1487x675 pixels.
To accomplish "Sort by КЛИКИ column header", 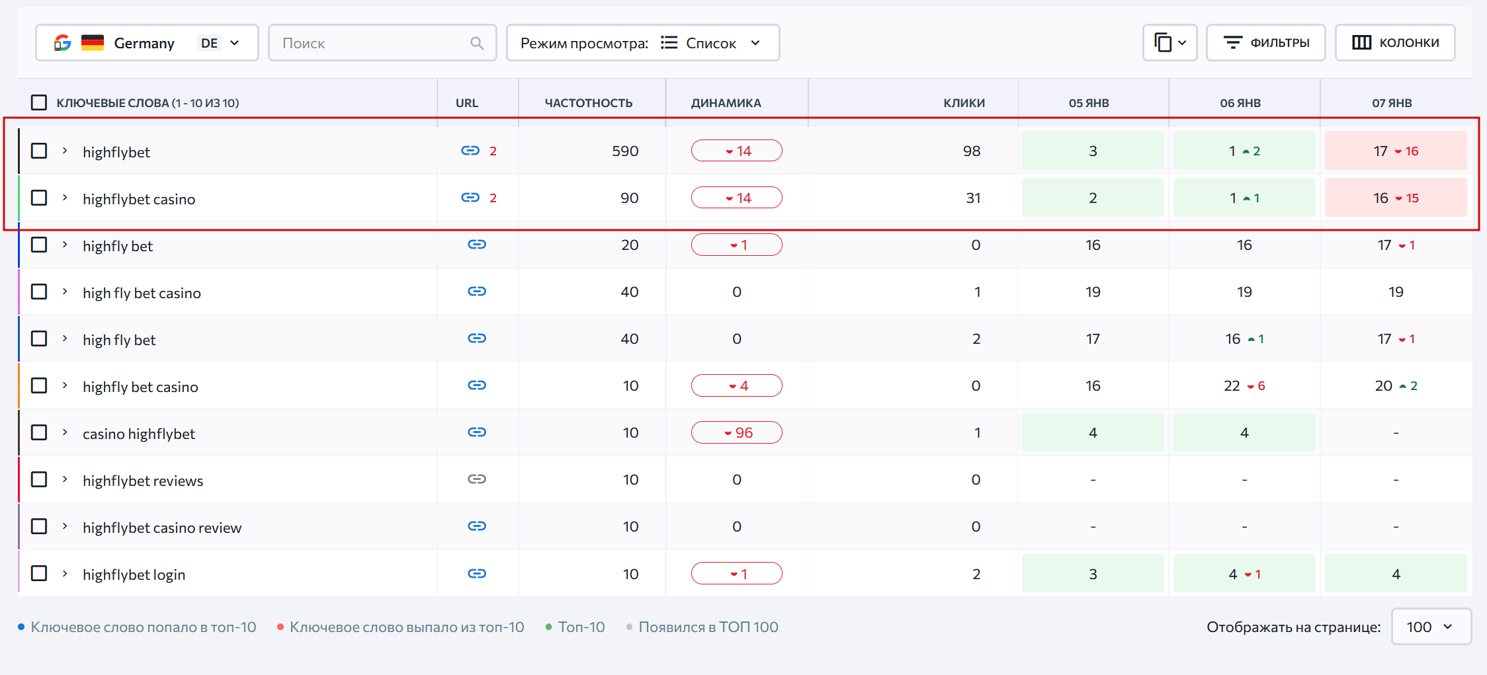I will click(x=964, y=103).
